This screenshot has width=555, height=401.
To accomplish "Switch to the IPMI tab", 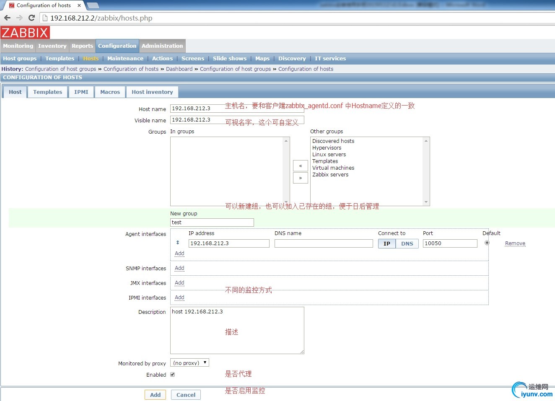I will [81, 92].
